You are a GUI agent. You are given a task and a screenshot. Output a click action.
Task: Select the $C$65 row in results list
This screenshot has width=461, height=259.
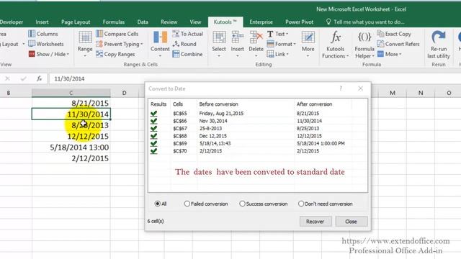click(258, 114)
